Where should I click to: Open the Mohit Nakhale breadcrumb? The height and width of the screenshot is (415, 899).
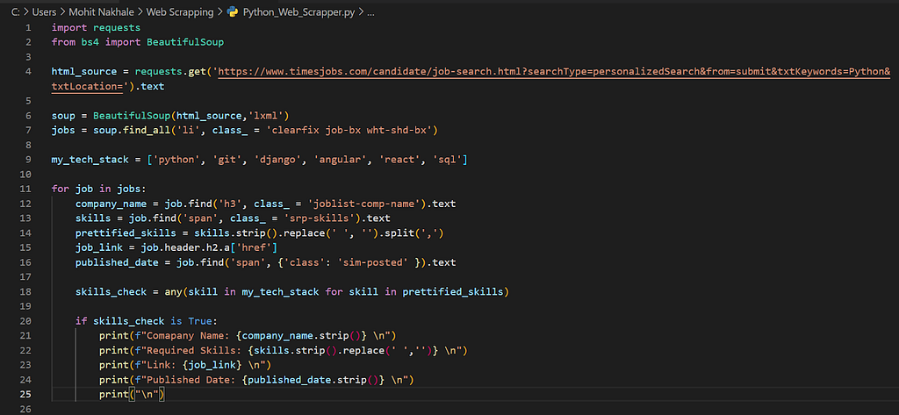click(x=102, y=11)
